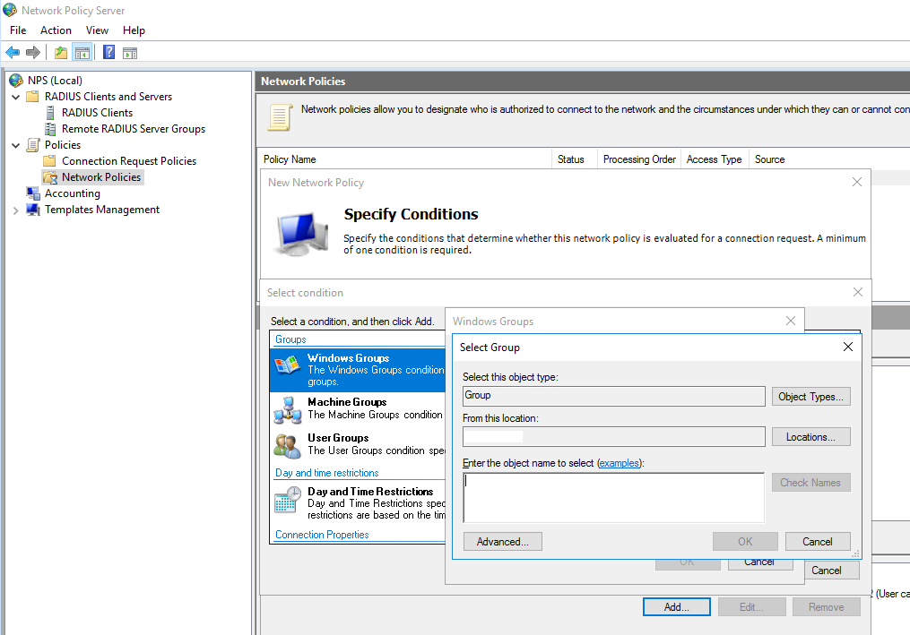Select the Accounting tree item

click(x=73, y=193)
